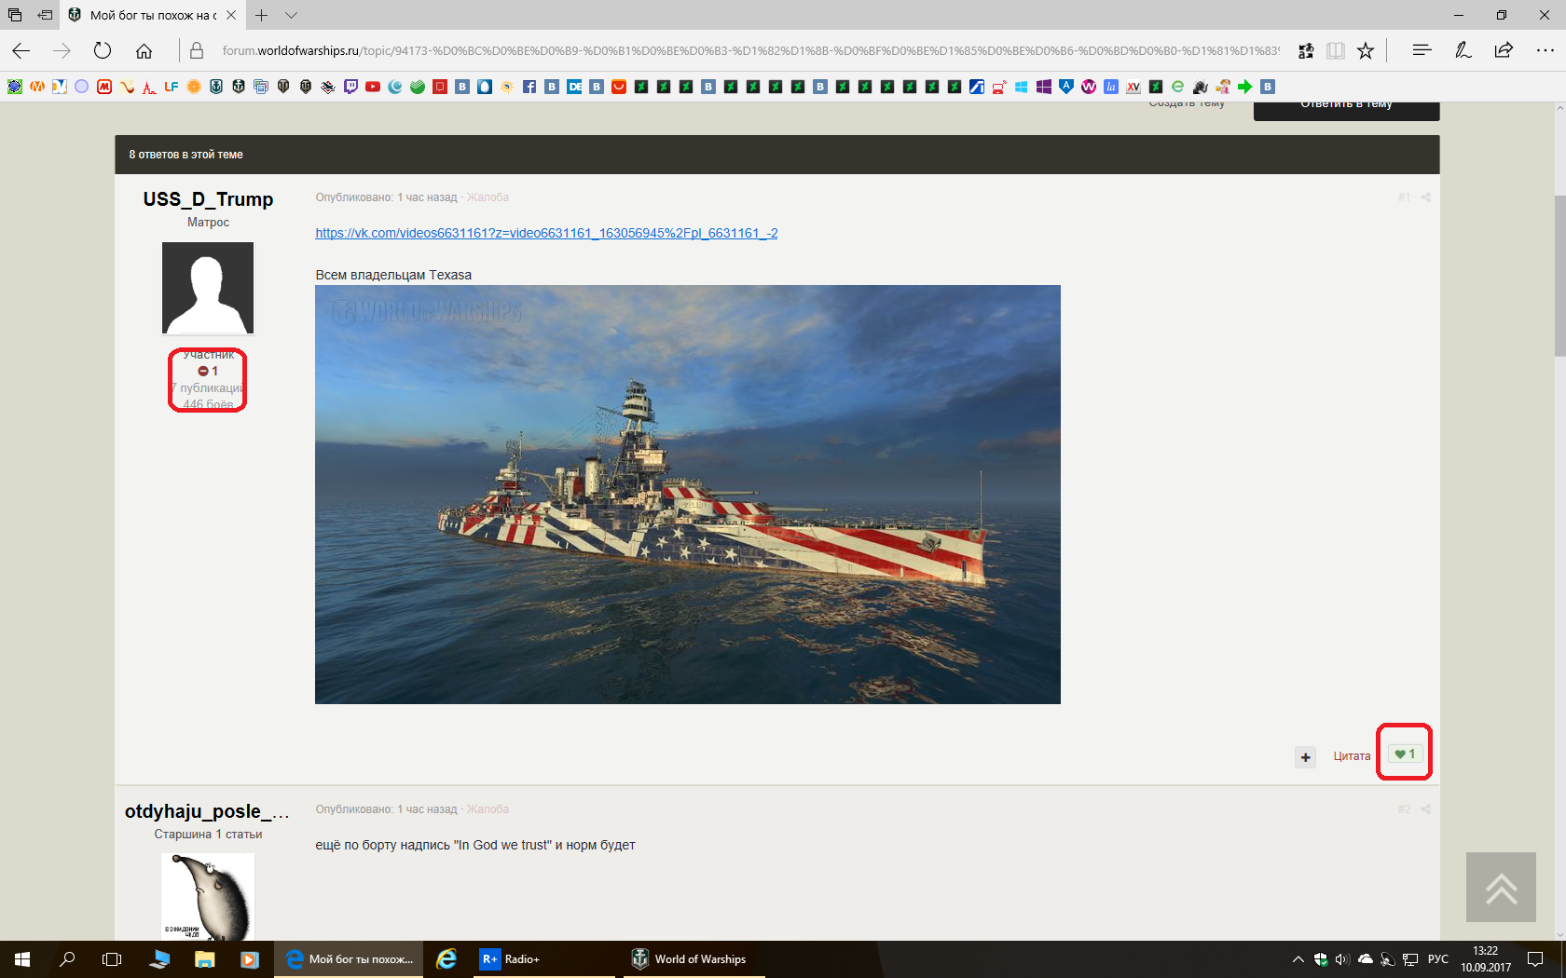Switch to the forum topic tab
The image size is (1566, 978).
(152, 15)
